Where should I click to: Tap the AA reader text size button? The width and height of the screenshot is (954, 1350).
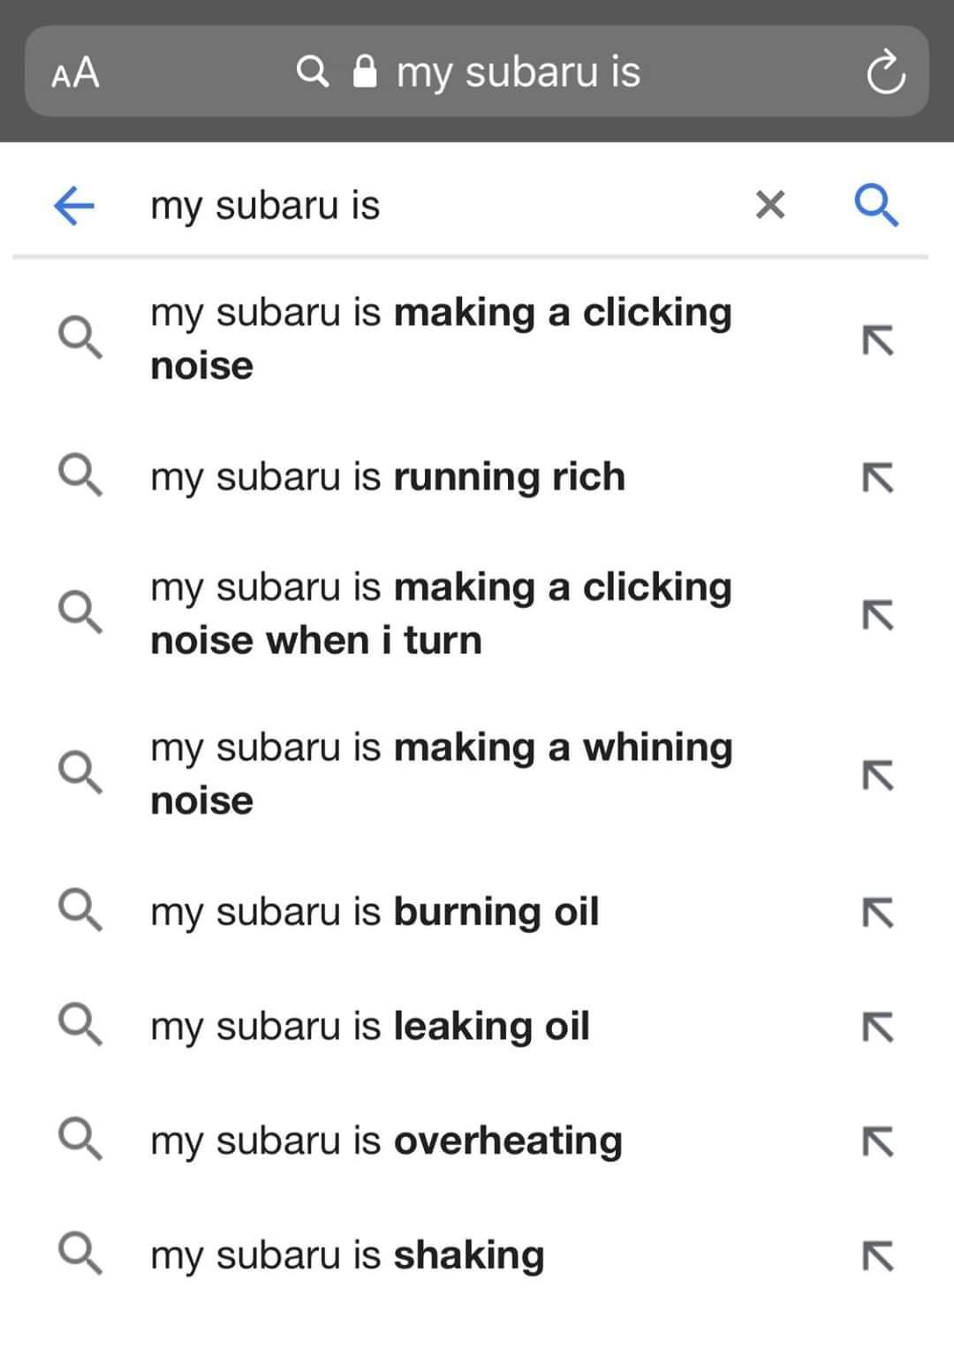tap(76, 73)
